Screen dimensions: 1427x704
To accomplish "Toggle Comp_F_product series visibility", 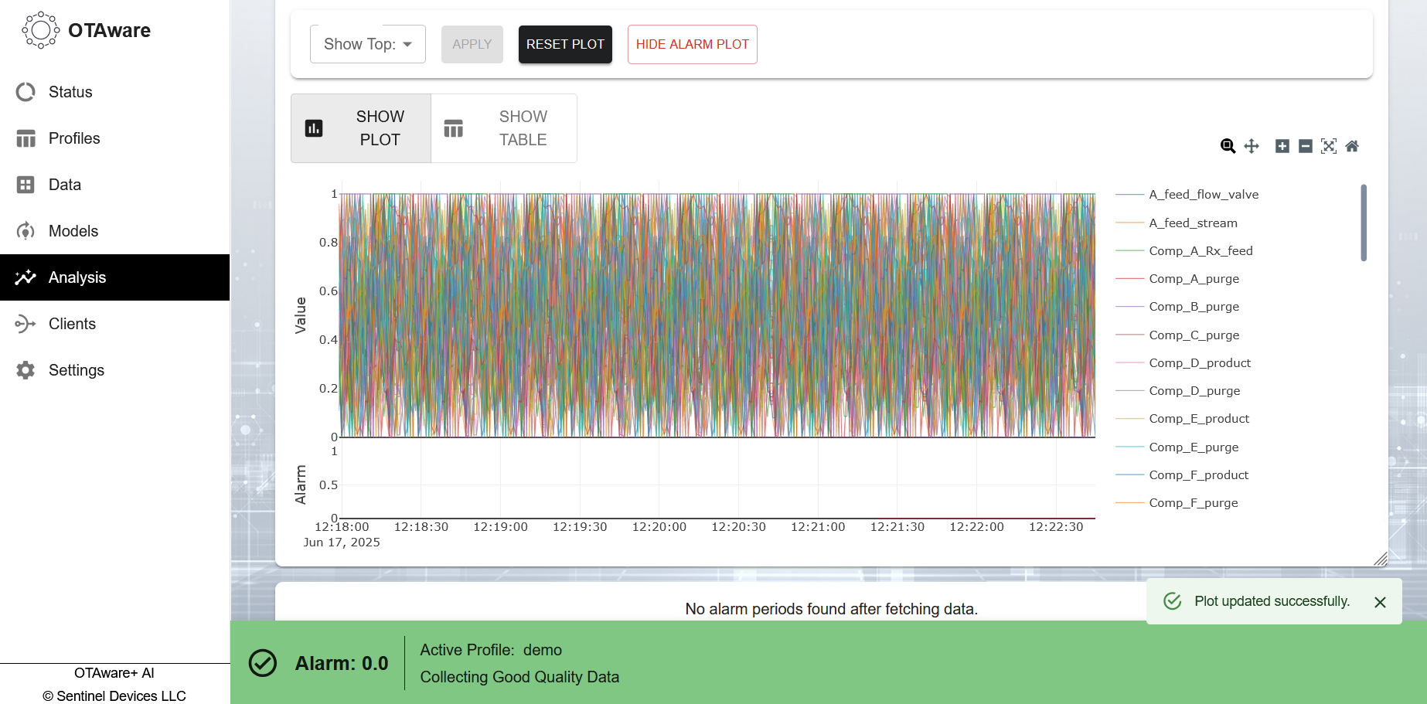I will point(1198,475).
